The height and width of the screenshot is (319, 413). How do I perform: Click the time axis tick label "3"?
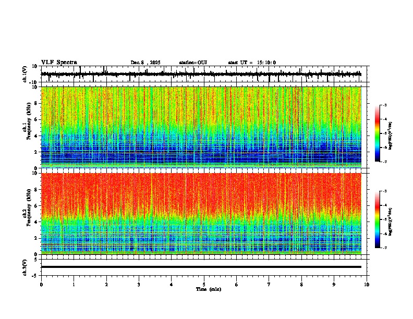click(x=139, y=285)
